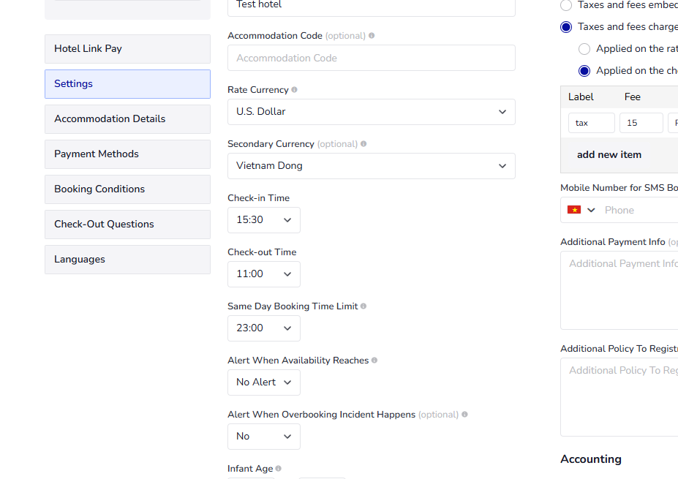This screenshot has width=678, height=479.
Task: Open Check-in Time 15:30 dropdown
Action: [x=264, y=220]
